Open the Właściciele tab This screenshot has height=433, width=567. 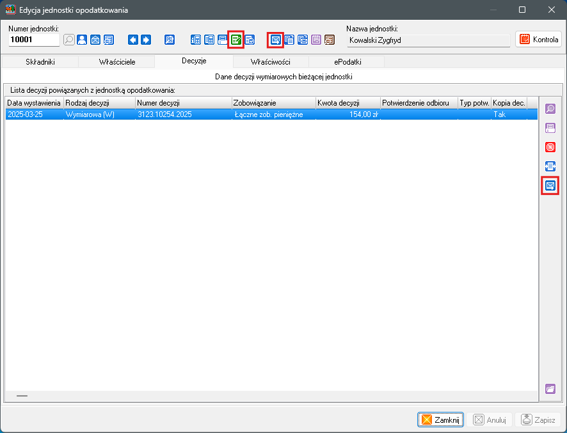pos(117,61)
